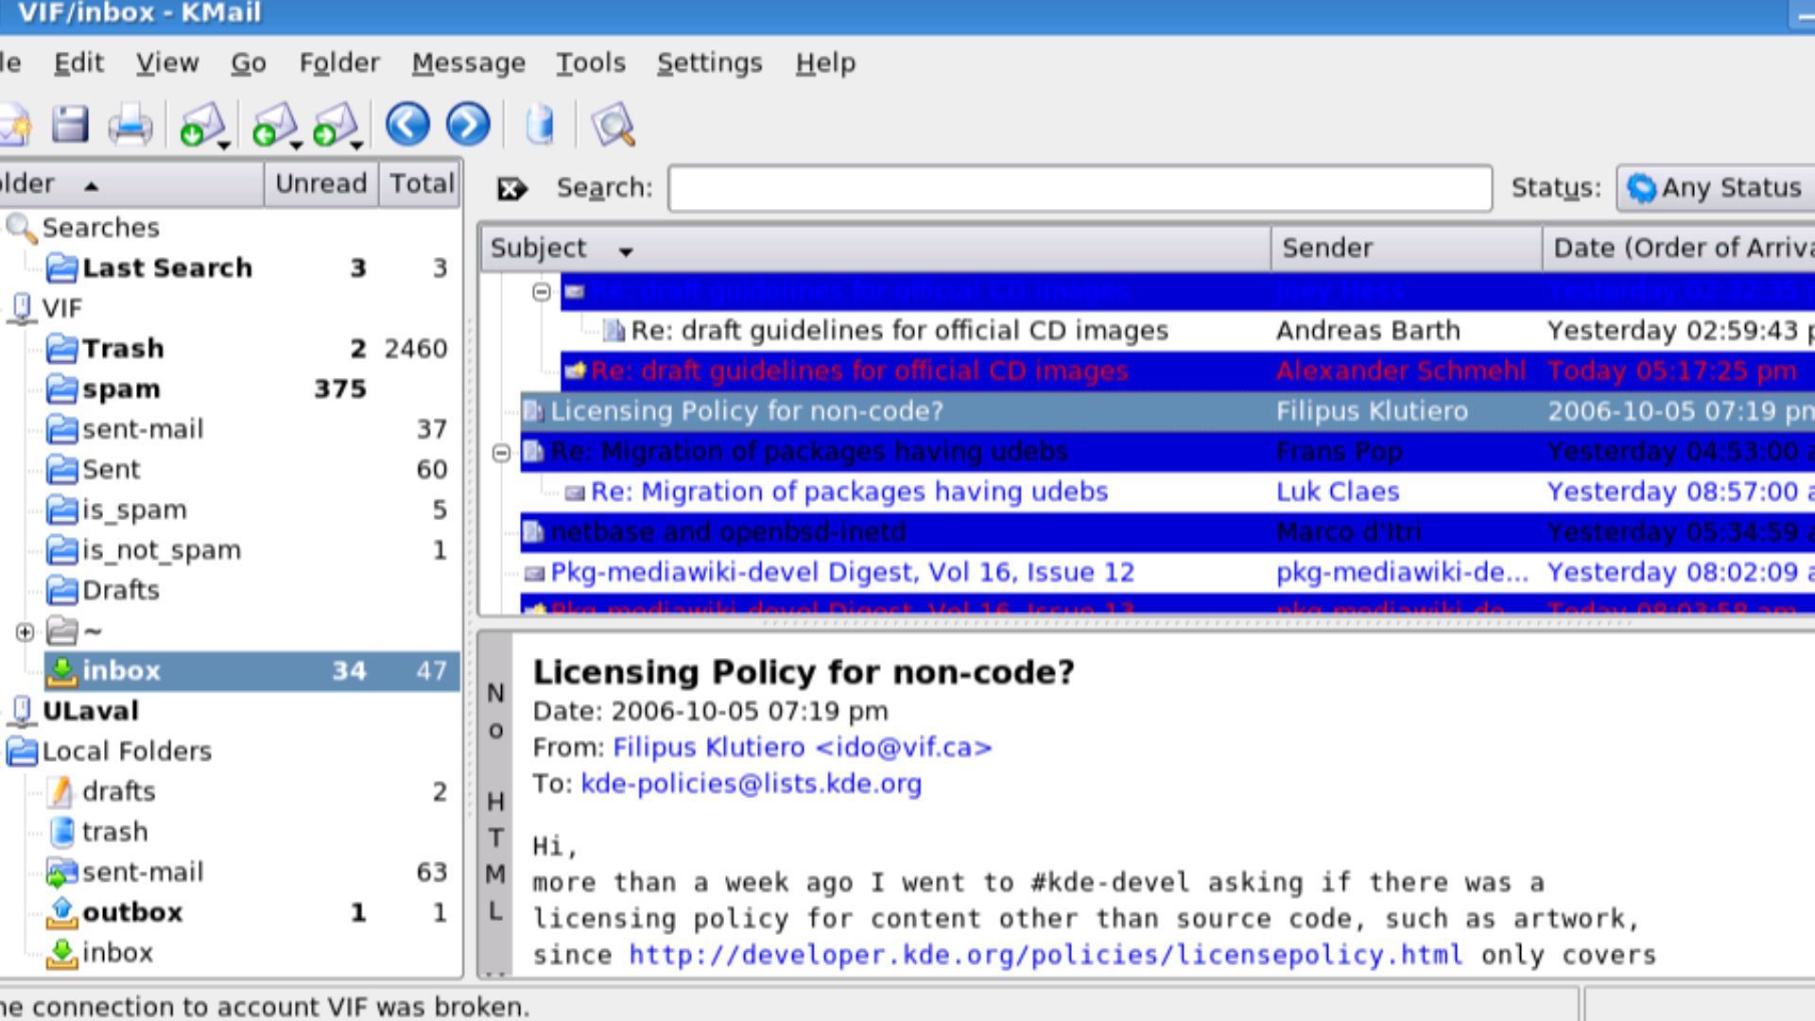Sort folders by Unread column header
Viewport: 1815px width, 1021px height.
coord(320,183)
